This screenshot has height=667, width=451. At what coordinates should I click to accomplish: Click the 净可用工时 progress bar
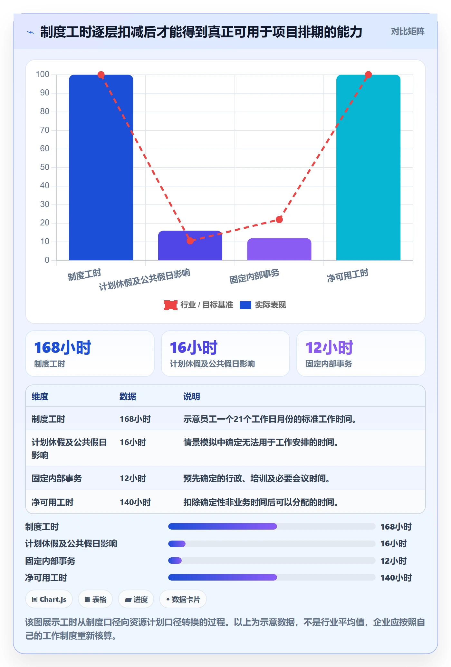click(272, 577)
